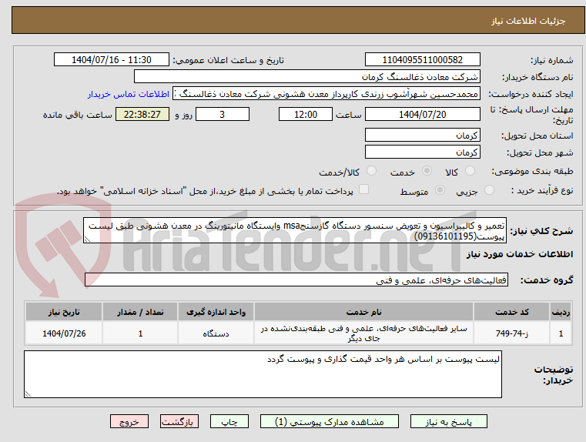Click the بازگشت back button

(179, 421)
